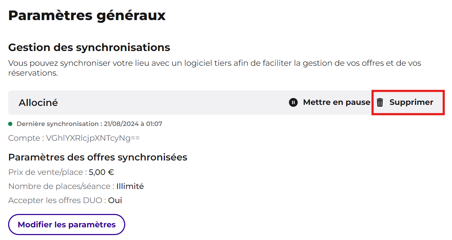Select the account code VGhlYXRlcjpXNTcyNg==
The height and width of the screenshot is (240, 452).
point(93,138)
